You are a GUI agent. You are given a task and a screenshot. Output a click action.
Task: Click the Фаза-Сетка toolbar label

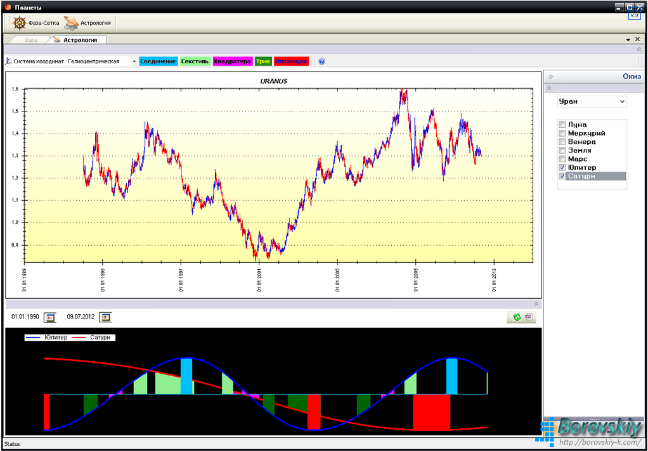pyautogui.click(x=44, y=23)
